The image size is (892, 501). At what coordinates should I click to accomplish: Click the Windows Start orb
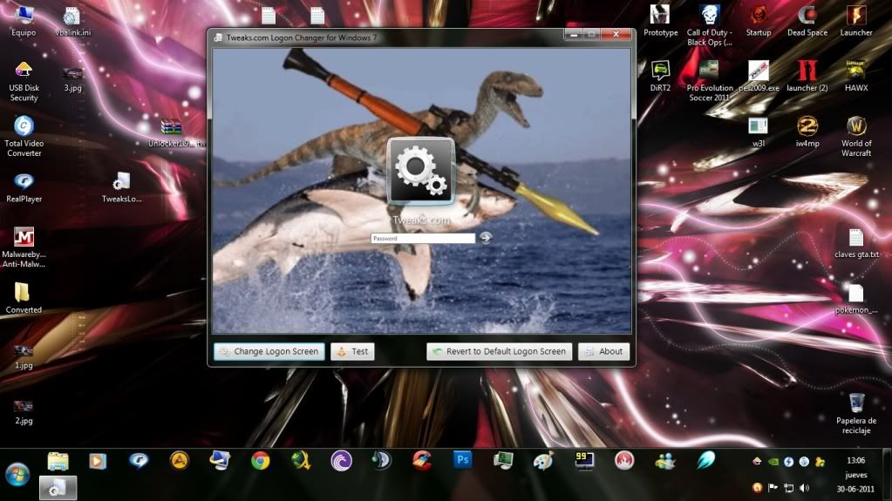pyautogui.click(x=17, y=474)
